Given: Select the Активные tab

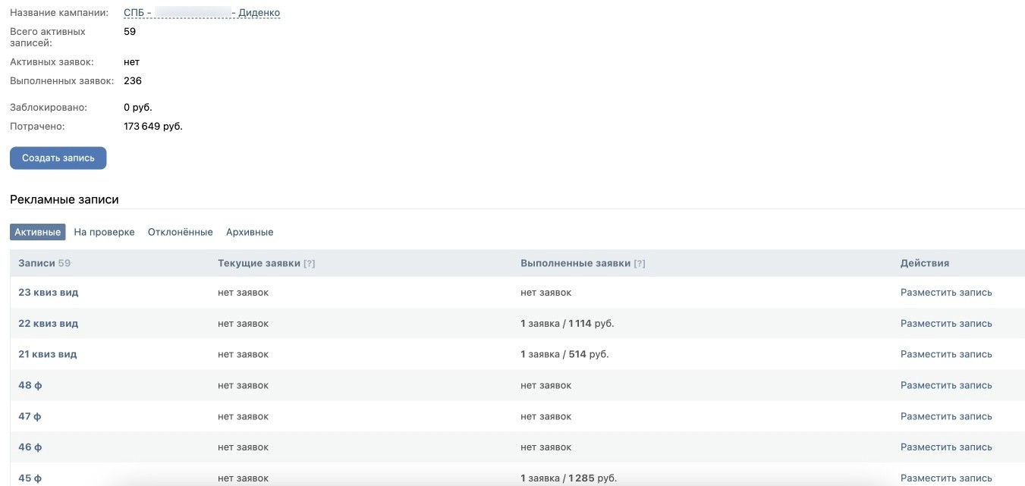Looking at the screenshot, I should point(38,232).
